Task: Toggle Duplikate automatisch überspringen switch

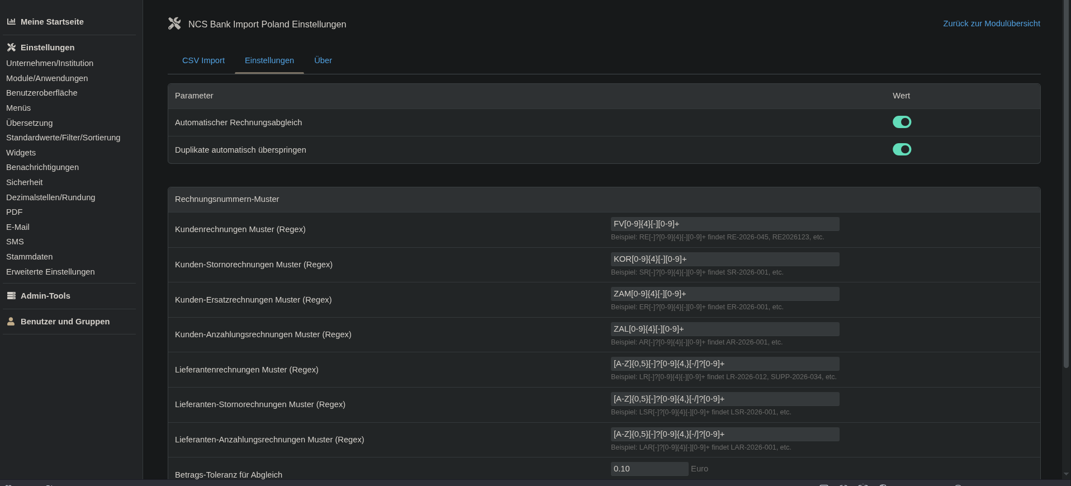Action: 902,149
